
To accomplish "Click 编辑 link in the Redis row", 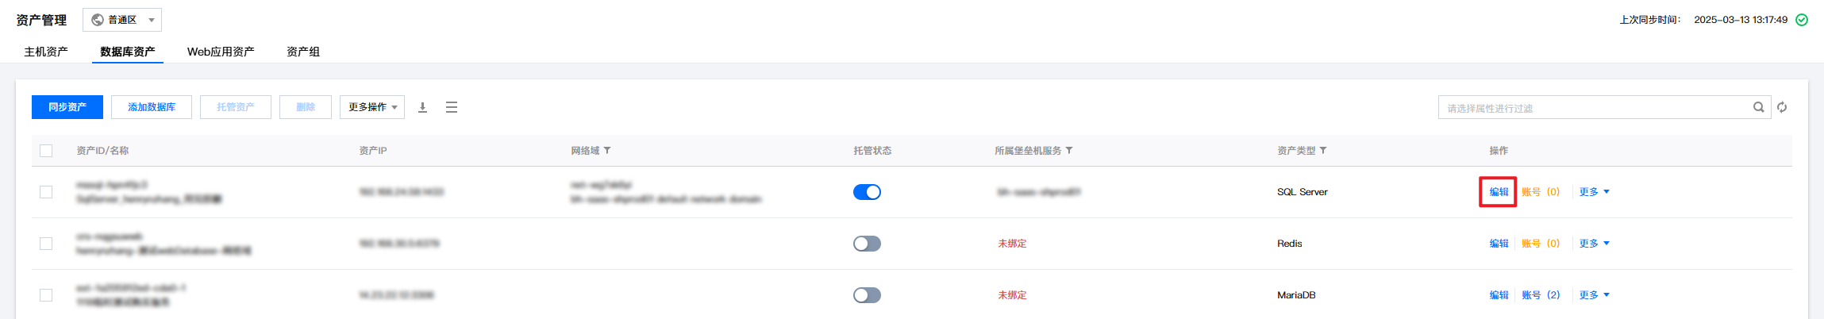I will tap(1499, 244).
